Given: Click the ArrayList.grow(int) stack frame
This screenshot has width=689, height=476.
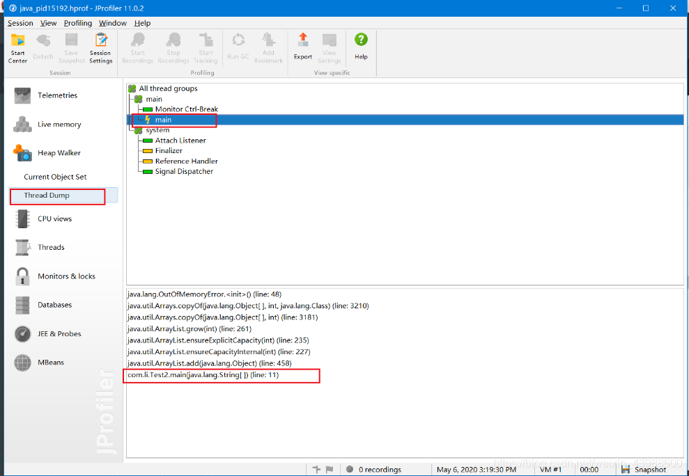Looking at the screenshot, I should tap(189, 328).
